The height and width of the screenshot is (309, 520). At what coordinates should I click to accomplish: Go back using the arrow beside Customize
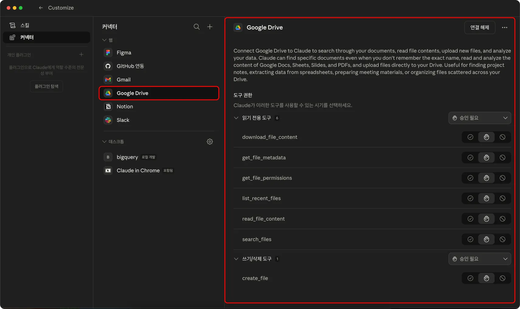41,8
